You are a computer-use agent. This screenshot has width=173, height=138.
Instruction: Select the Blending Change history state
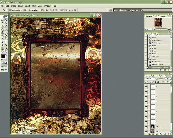coord(158,64)
